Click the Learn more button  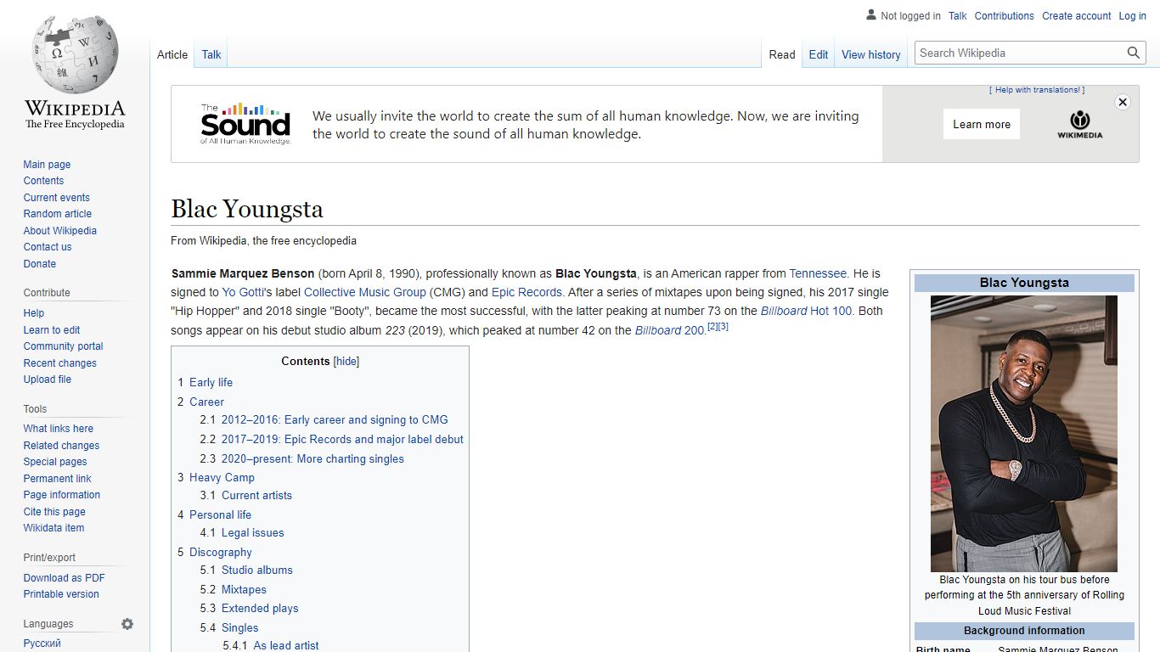(x=982, y=124)
